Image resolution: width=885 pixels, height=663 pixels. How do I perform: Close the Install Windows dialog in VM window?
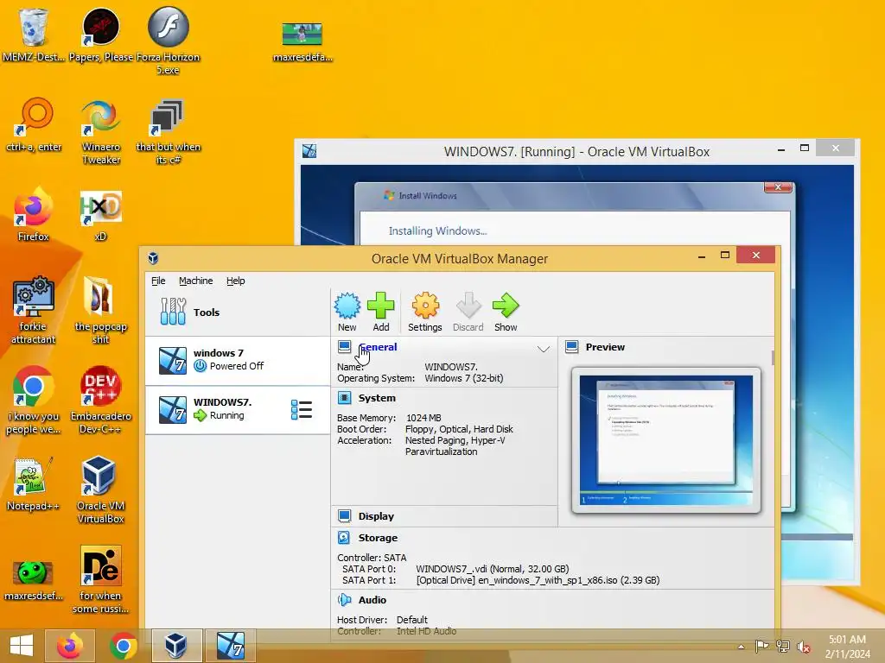click(x=778, y=187)
